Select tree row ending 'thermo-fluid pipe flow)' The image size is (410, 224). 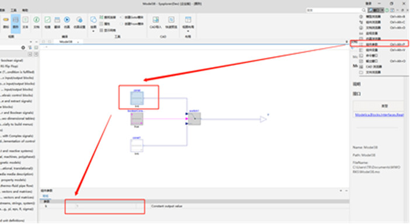tap(17, 185)
